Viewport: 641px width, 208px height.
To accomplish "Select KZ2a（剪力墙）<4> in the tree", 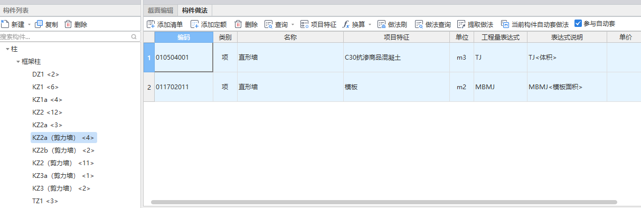I will click(x=64, y=138).
